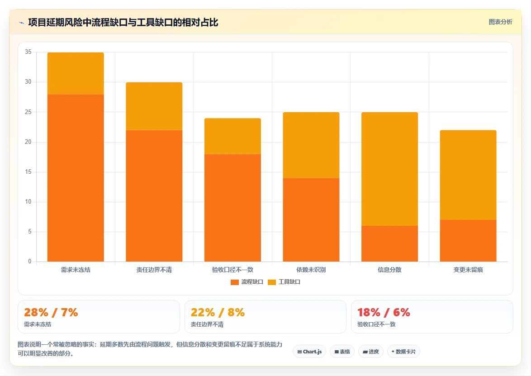Click the 依赖未识别 process gap bar segment
Screen dimensions: 531x376
[x=311, y=220]
